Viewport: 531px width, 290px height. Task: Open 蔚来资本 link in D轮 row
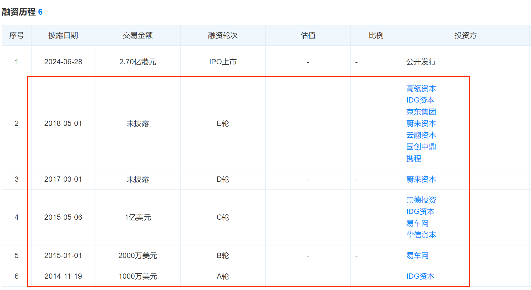421,179
